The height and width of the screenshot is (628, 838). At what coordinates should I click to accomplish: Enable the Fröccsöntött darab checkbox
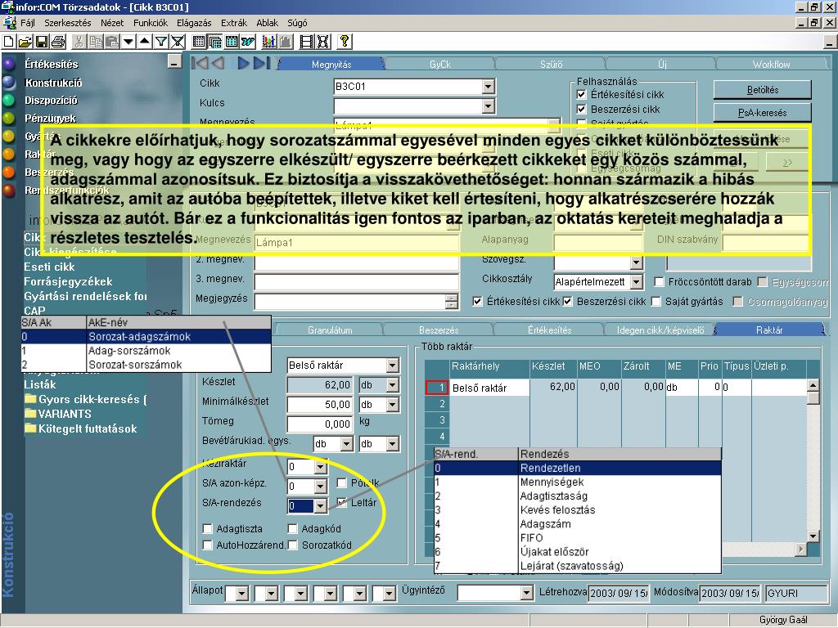click(659, 282)
